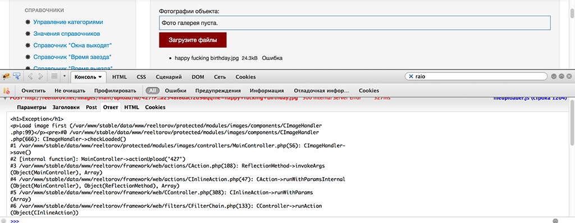Open the meuploader.js source link
Viewport: 575px width, 223px height.
531,99
